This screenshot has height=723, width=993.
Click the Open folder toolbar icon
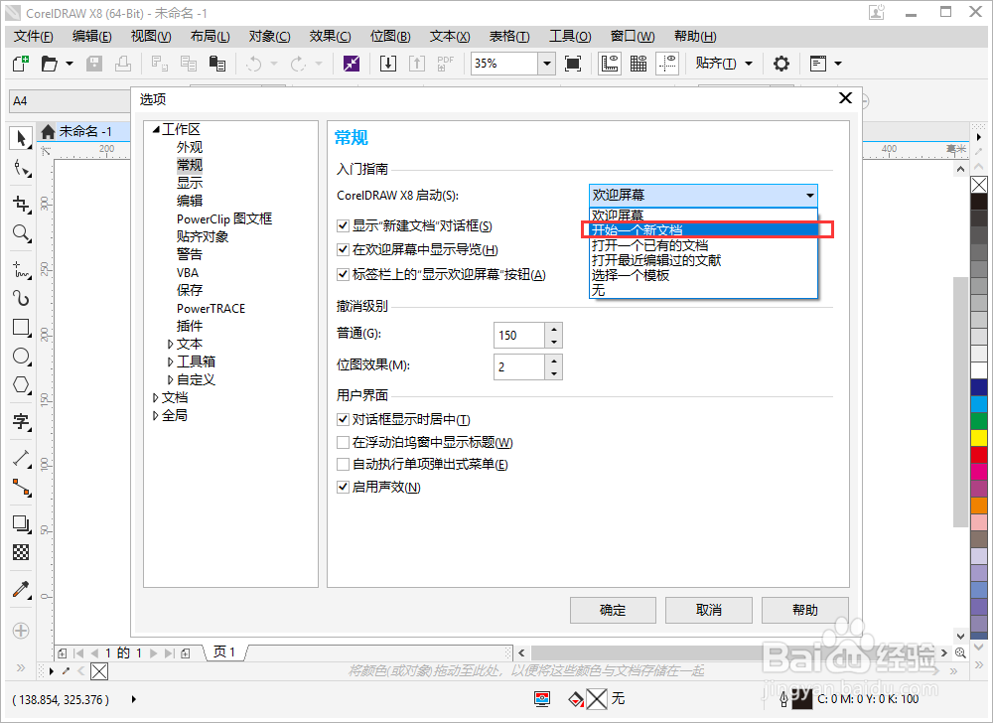pyautogui.click(x=49, y=64)
